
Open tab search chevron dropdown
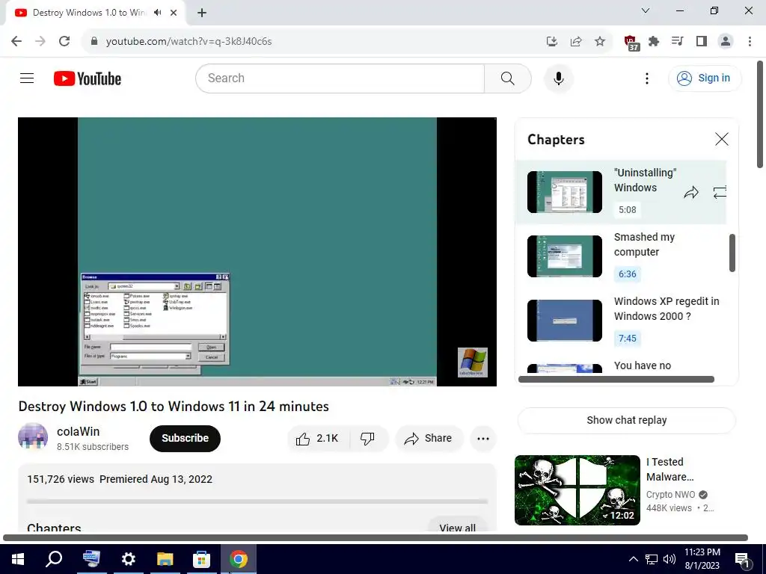[x=646, y=10]
